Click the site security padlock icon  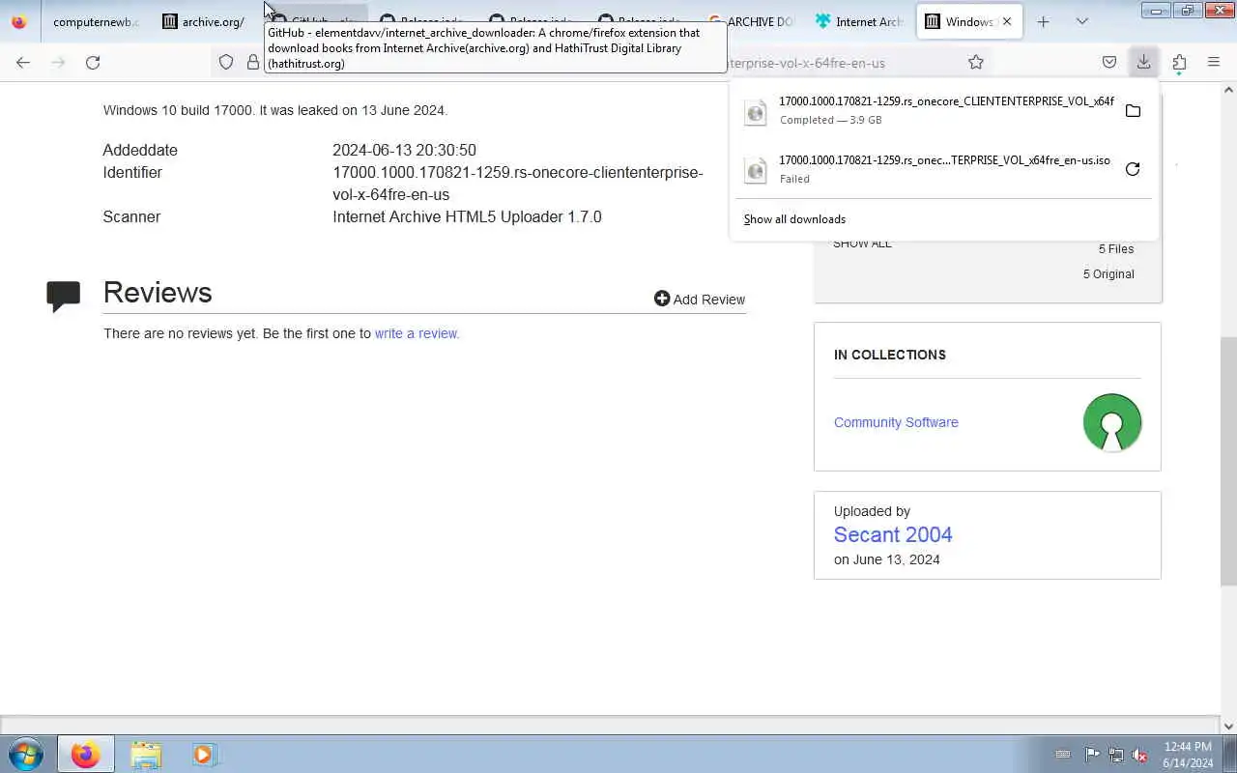[253, 62]
